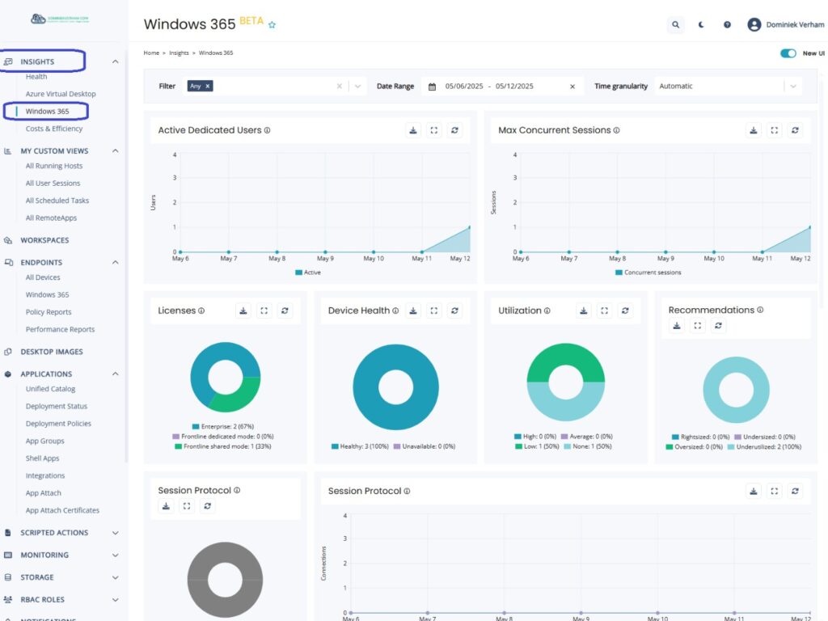Go to Home breadcrumb link
The image size is (828, 621).
[151, 53]
